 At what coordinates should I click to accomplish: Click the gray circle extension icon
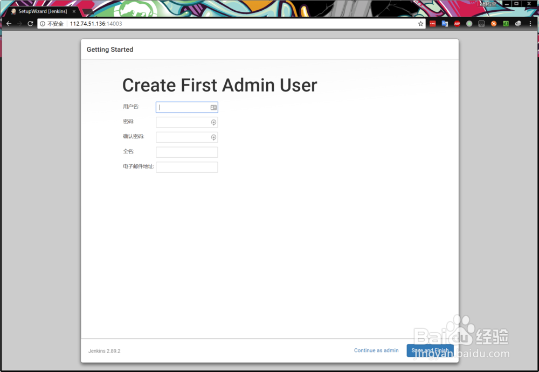tap(469, 24)
